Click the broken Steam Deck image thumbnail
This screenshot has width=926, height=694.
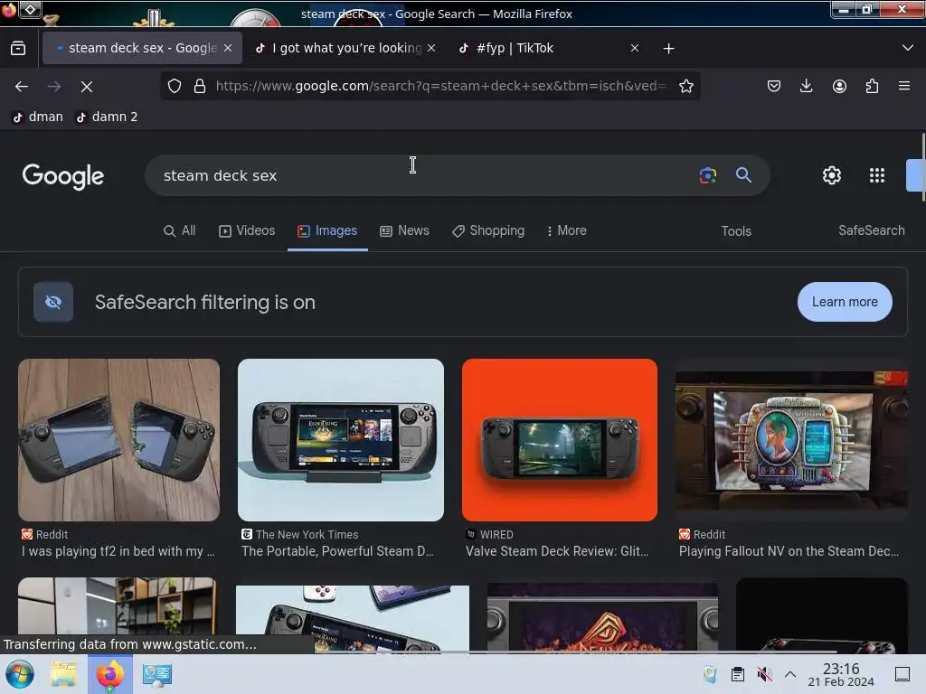(118, 440)
